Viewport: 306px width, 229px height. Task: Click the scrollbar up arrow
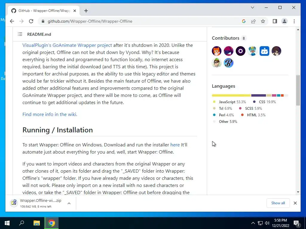298,30
